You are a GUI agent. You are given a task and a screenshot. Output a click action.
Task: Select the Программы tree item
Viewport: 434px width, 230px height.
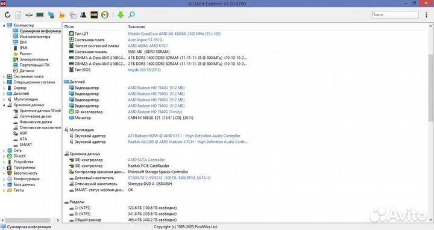coord(24,168)
